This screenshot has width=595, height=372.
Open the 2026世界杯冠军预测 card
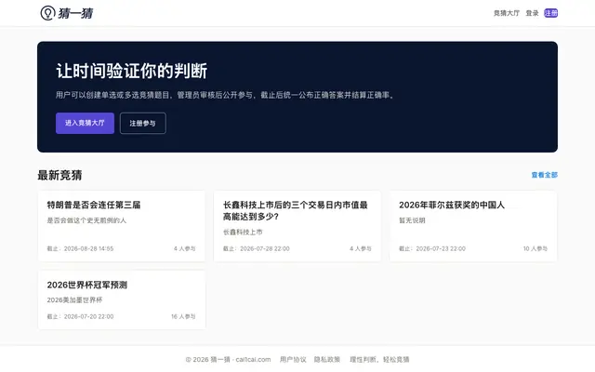[122, 299]
